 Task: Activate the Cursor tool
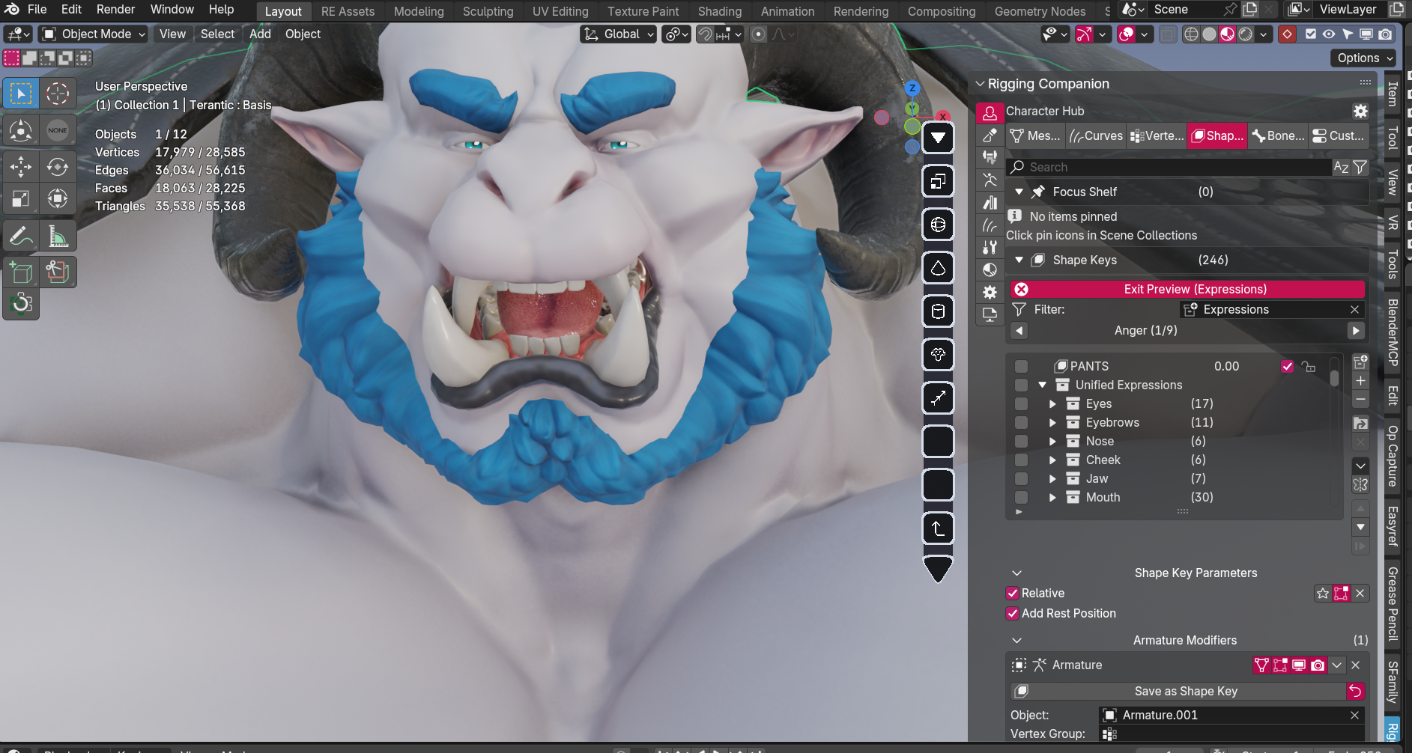tap(58, 94)
